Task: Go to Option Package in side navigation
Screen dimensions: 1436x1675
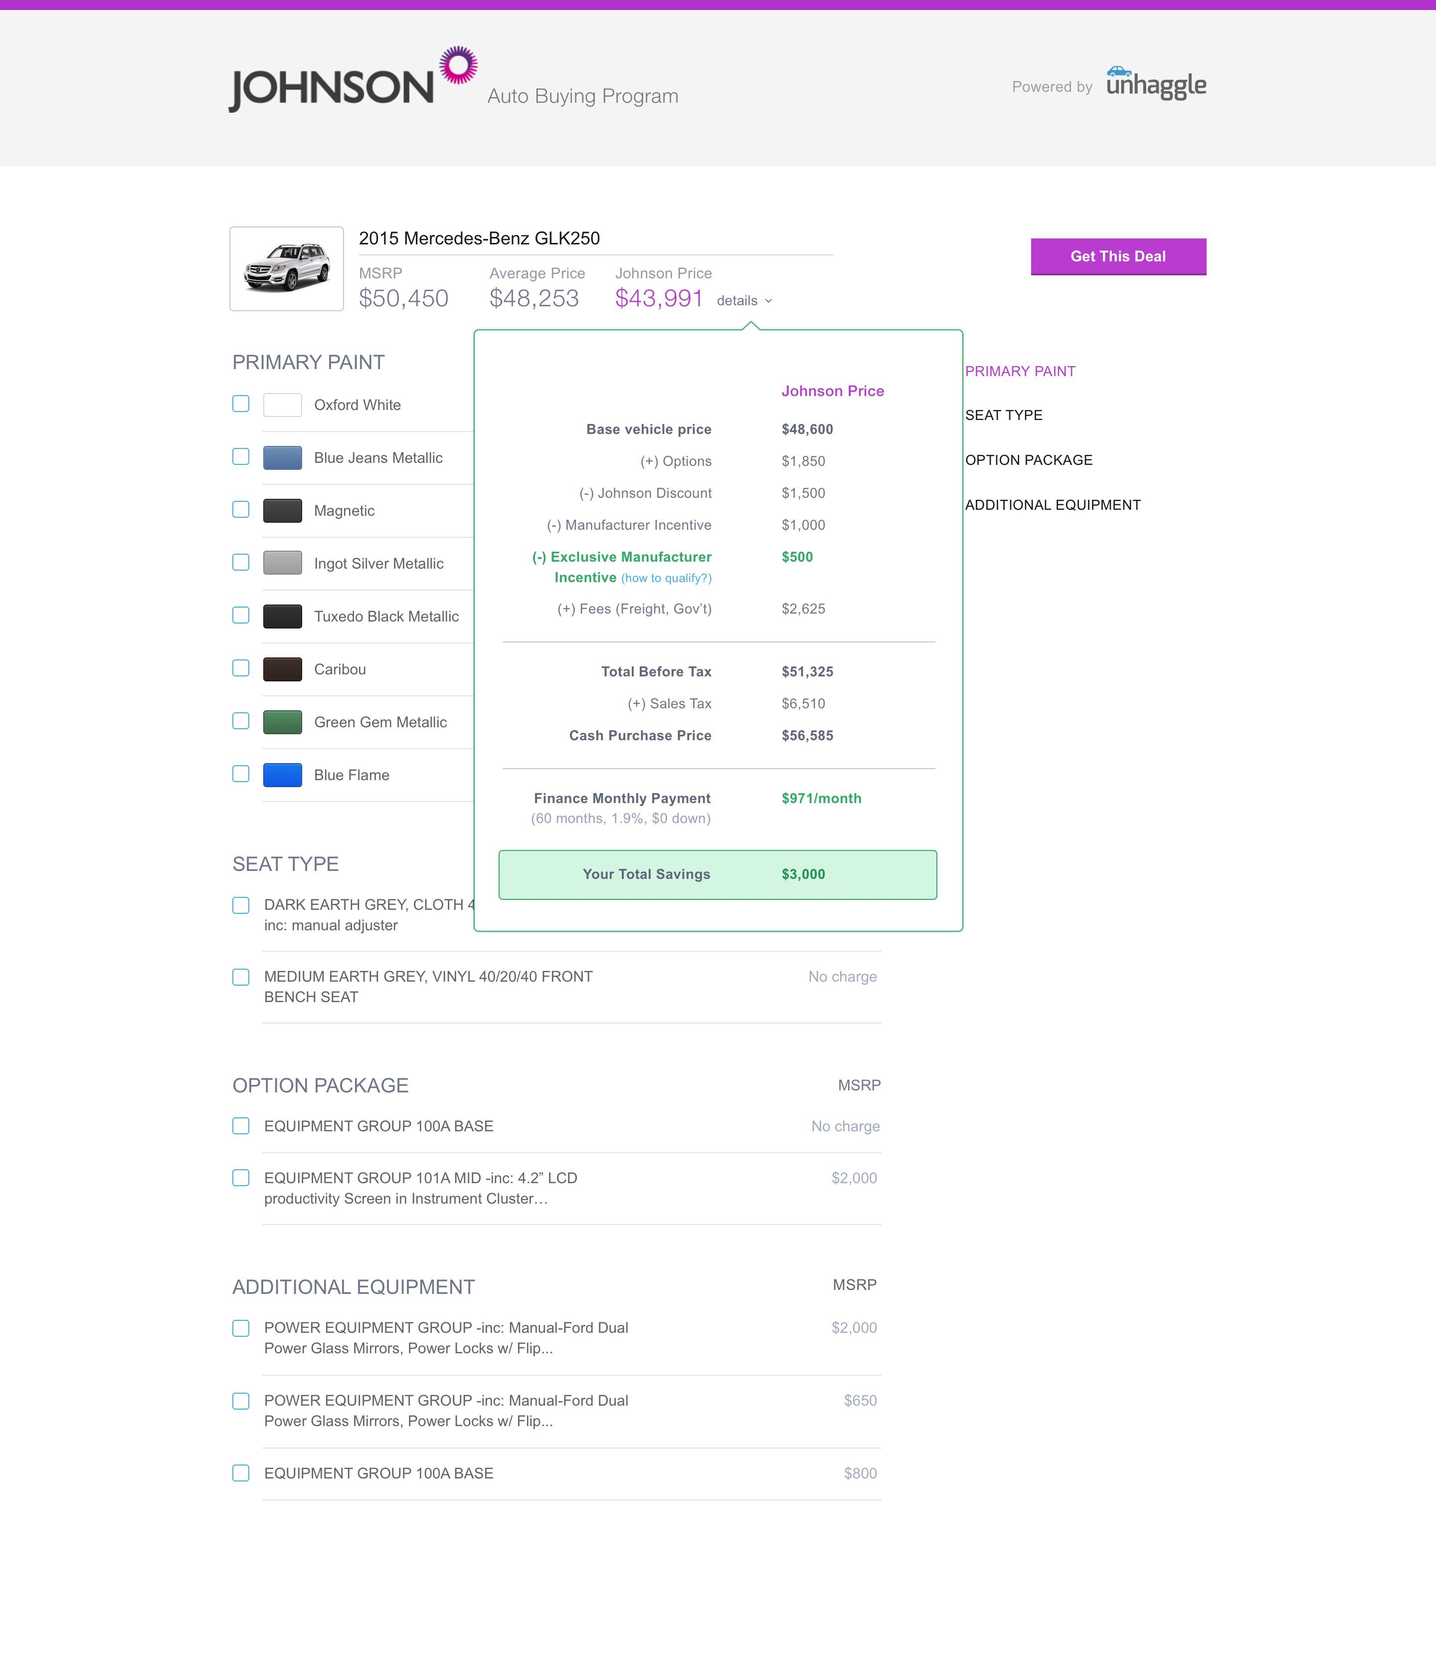Action: pyautogui.click(x=1028, y=460)
